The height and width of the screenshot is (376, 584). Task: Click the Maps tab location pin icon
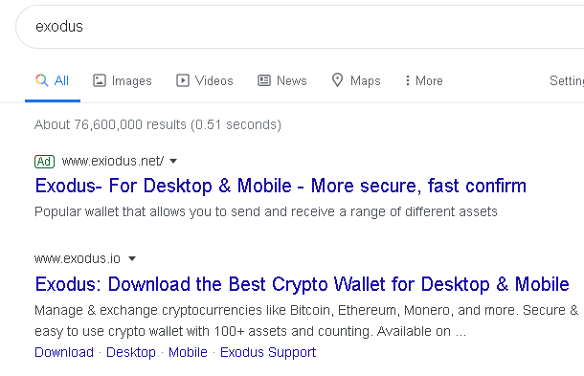pos(337,80)
